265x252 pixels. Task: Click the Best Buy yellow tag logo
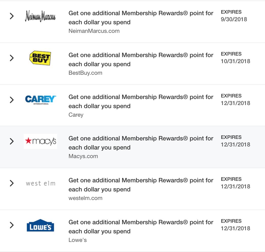tap(40, 58)
